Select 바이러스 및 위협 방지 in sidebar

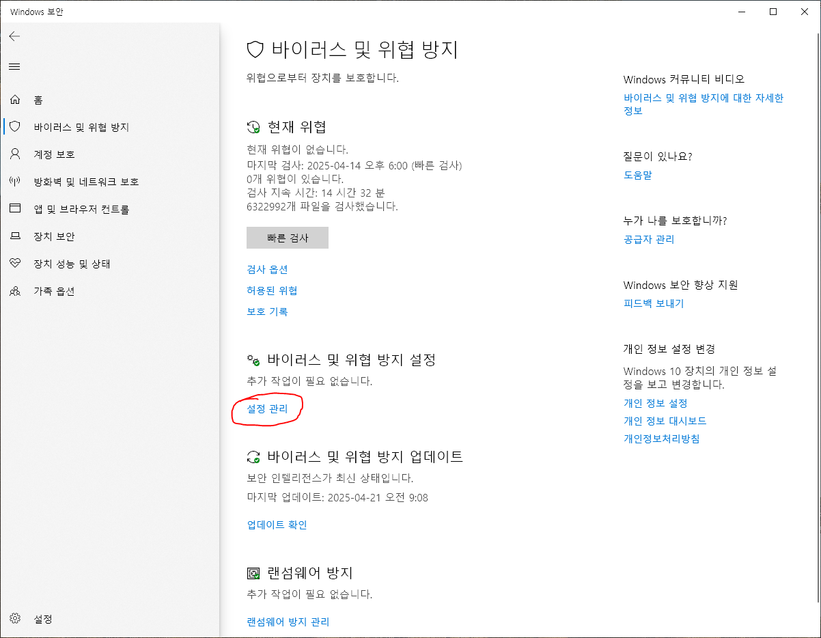click(x=81, y=127)
